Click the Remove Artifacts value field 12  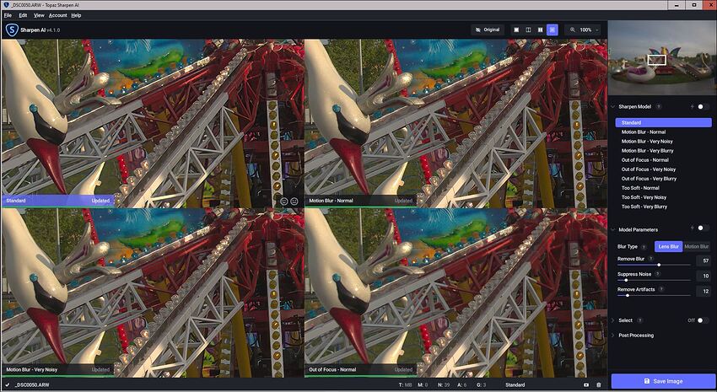point(704,291)
